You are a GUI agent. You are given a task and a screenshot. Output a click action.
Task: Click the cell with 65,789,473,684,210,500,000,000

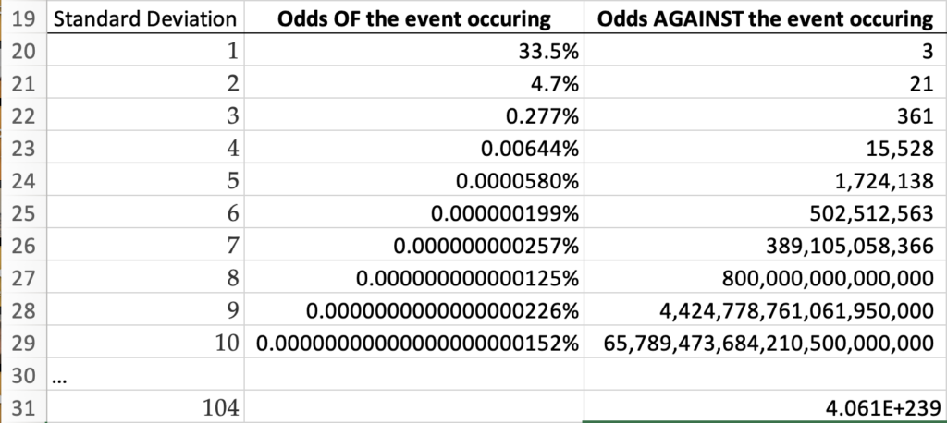(x=764, y=342)
